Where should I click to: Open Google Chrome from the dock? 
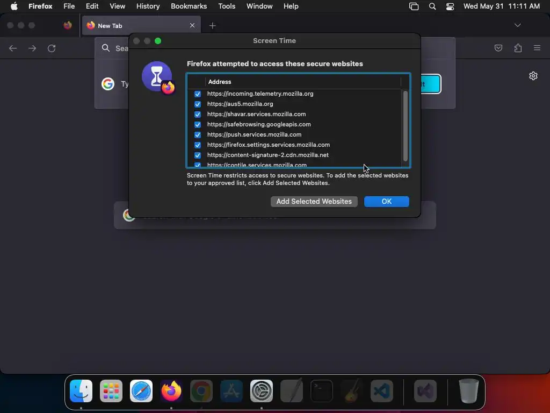201,391
